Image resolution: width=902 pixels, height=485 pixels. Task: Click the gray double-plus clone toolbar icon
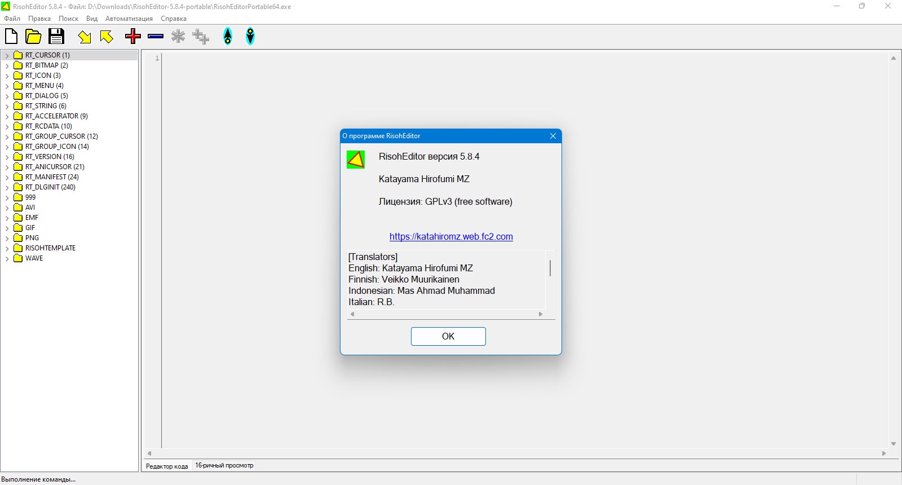point(201,37)
